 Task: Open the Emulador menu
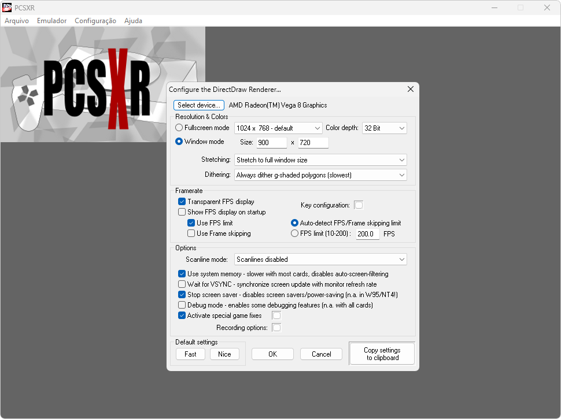pos(51,21)
